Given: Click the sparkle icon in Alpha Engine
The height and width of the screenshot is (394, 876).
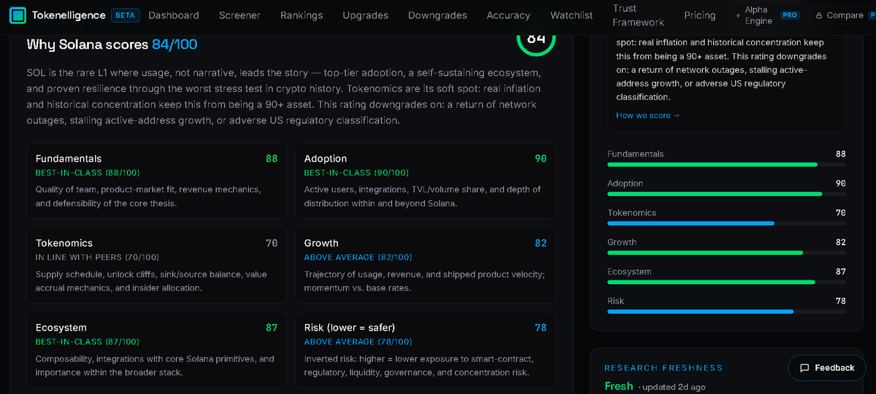Looking at the screenshot, I should [x=738, y=15].
